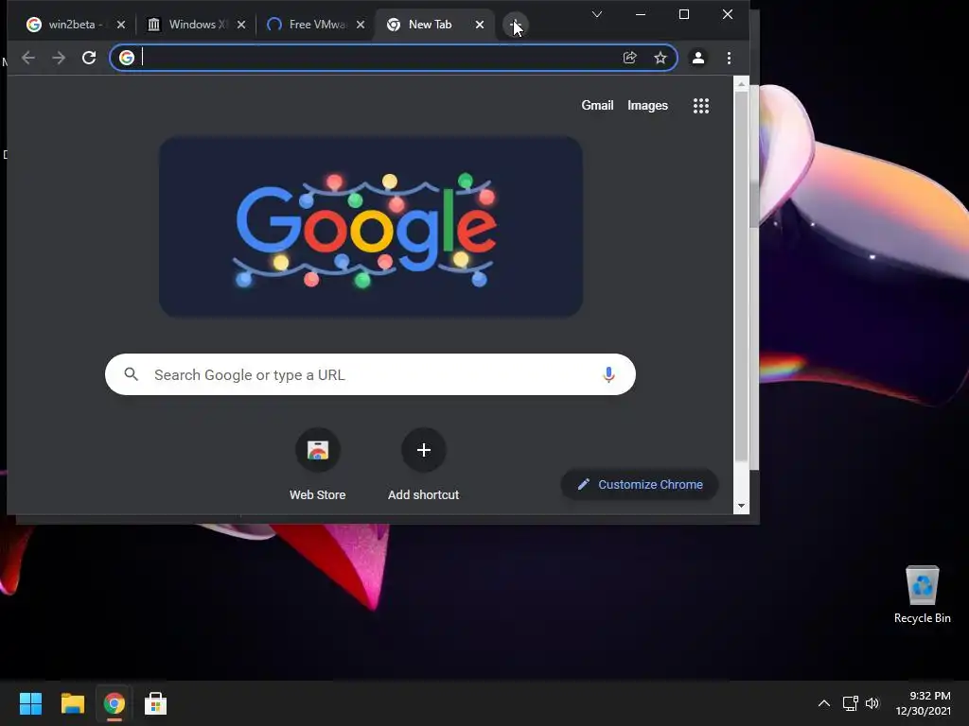The height and width of the screenshot is (726, 969).
Task: Open the Chrome profile avatar
Action: tap(698, 58)
